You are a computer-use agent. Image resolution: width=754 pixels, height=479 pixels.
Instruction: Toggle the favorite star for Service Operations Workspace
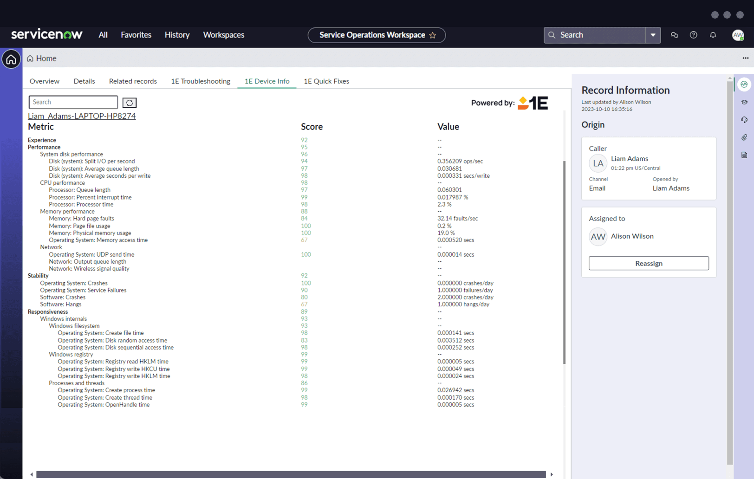(x=433, y=35)
